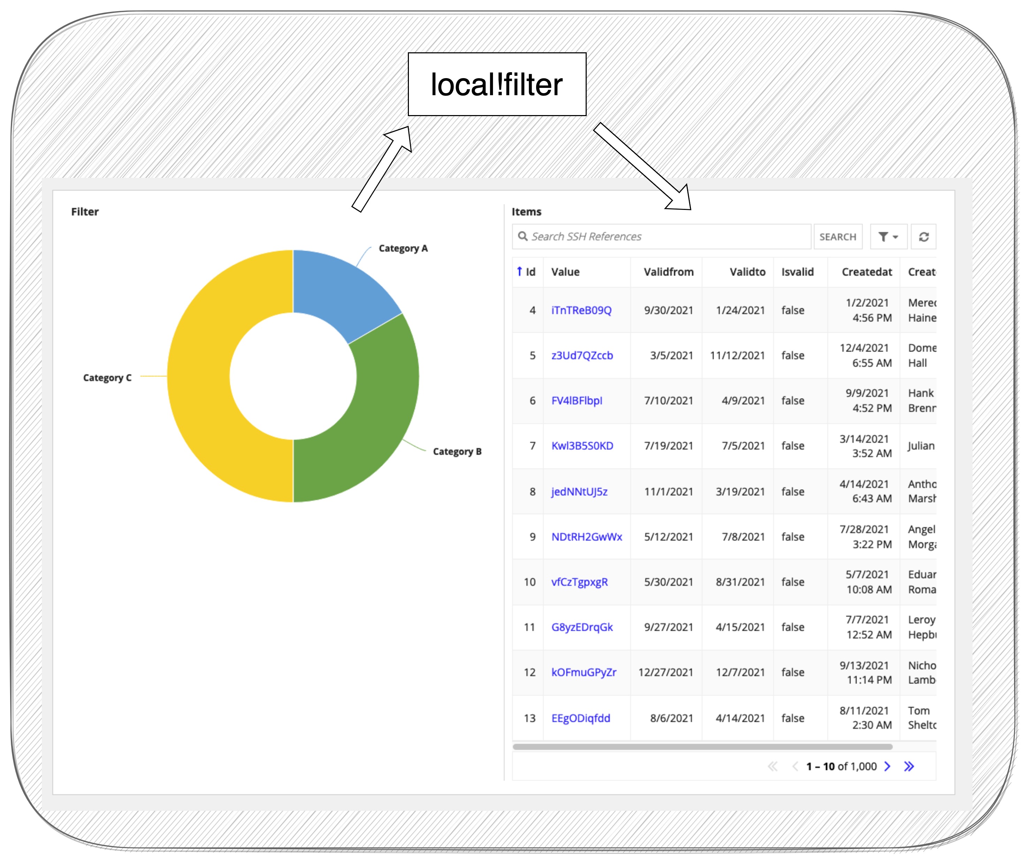Sort the grid by the Isvalid column header
Viewport: 1028px width, 862px height.
[x=798, y=272]
